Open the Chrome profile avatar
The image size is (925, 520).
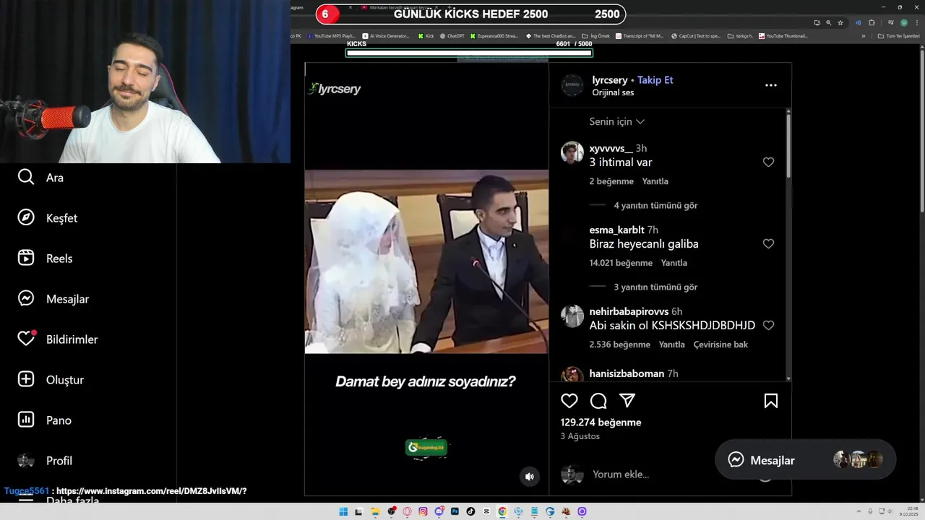903,22
